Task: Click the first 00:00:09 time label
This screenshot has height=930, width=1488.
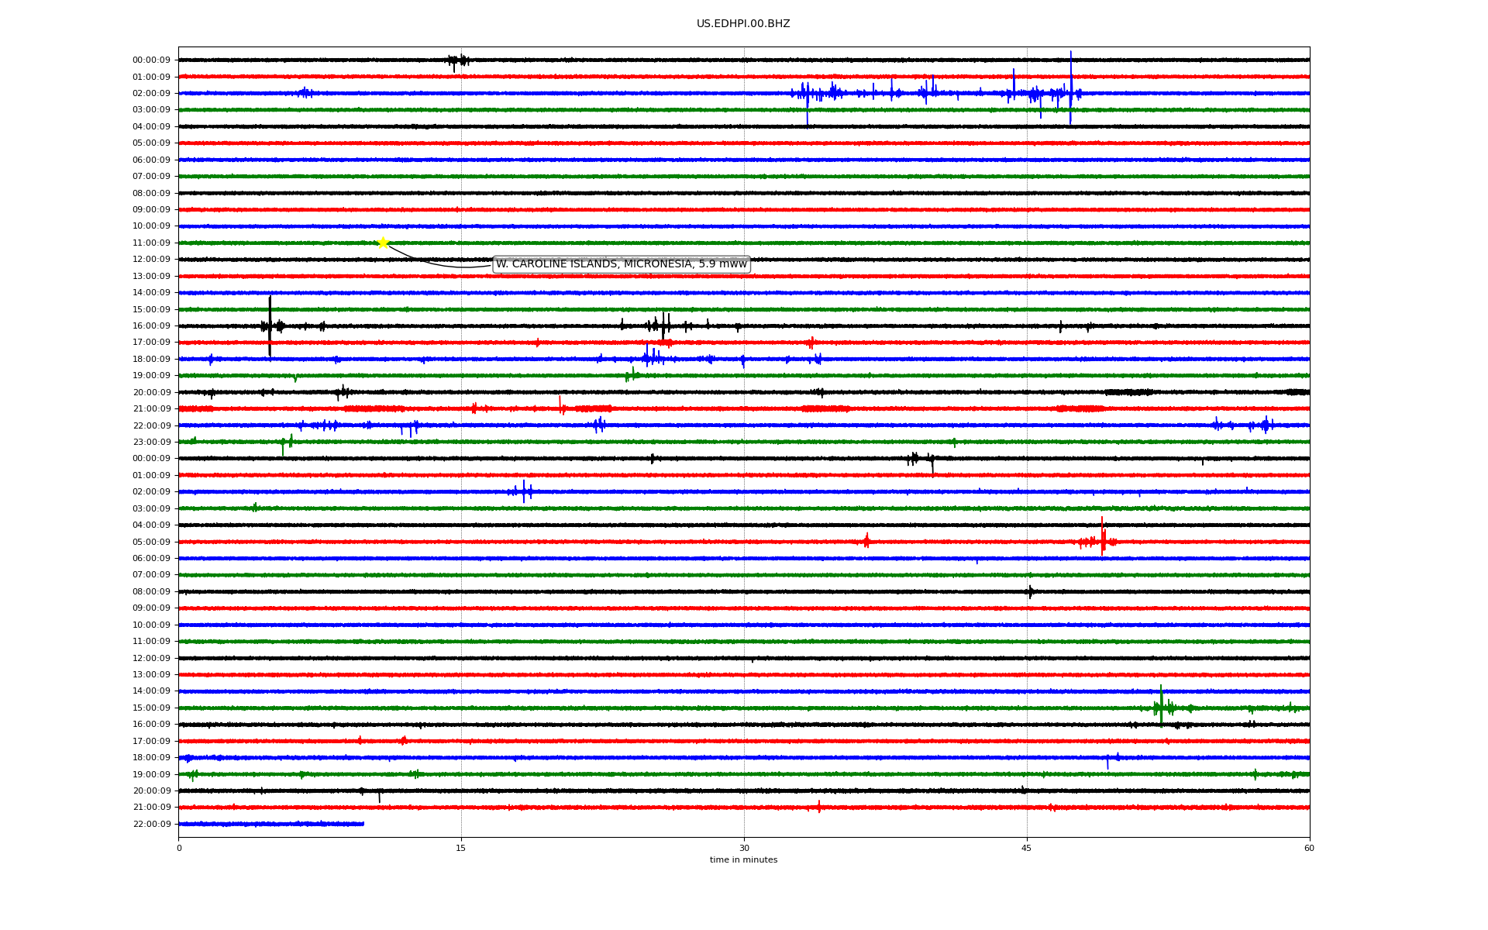Action: click(x=151, y=60)
